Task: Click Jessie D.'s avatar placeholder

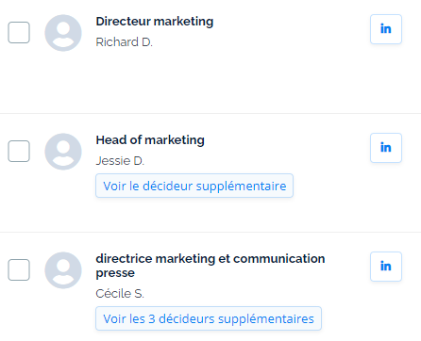Action: (x=63, y=152)
